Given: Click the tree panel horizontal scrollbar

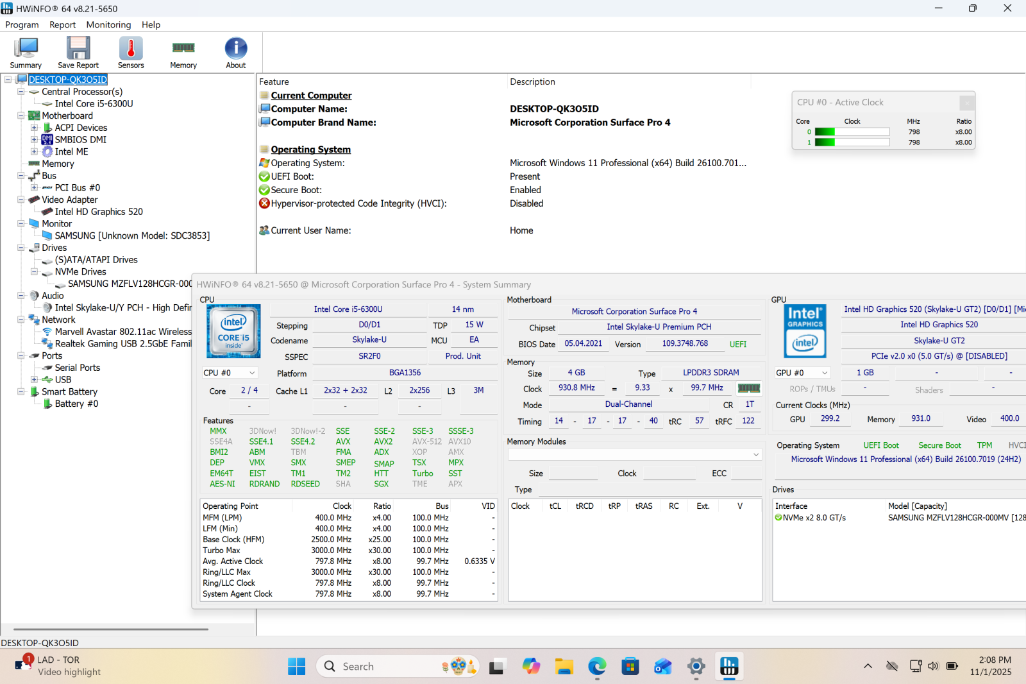Looking at the screenshot, I should pos(110,629).
